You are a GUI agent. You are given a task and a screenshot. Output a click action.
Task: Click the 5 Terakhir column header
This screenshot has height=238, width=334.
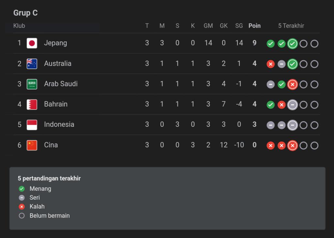point(291,26)
